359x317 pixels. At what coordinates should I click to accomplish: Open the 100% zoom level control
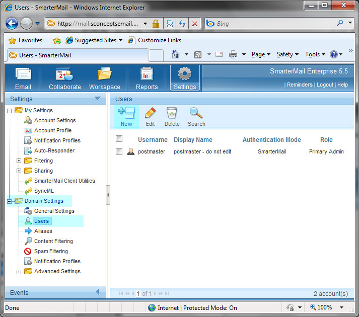click(x=326, y=307)
